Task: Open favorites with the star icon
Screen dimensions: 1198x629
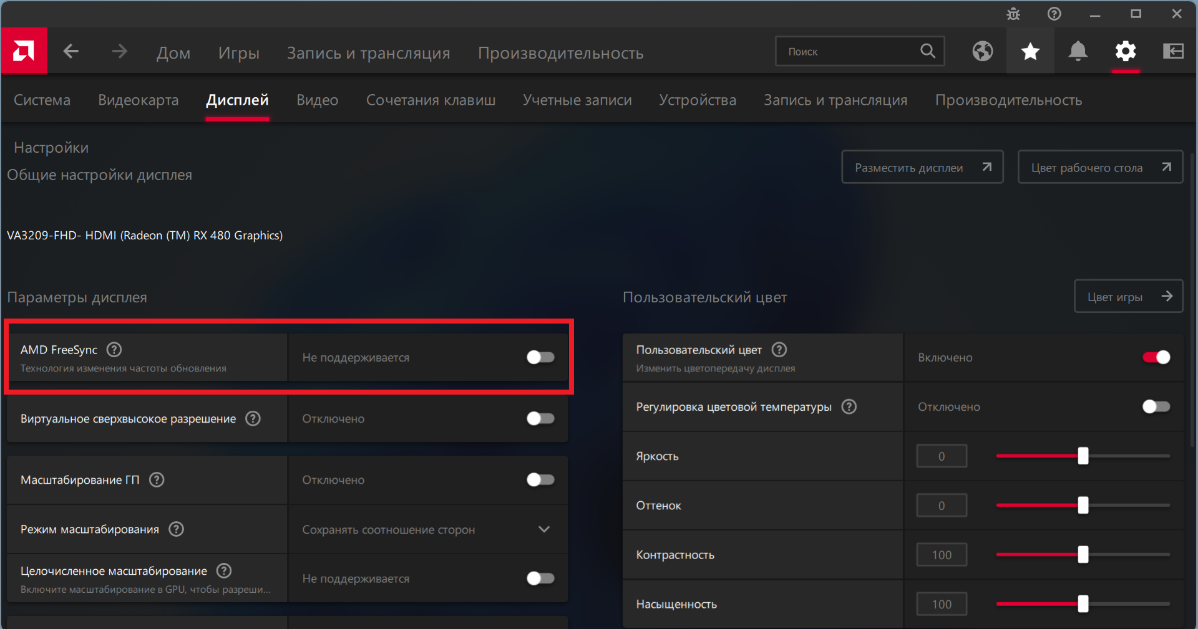Action: [1030, 51]
